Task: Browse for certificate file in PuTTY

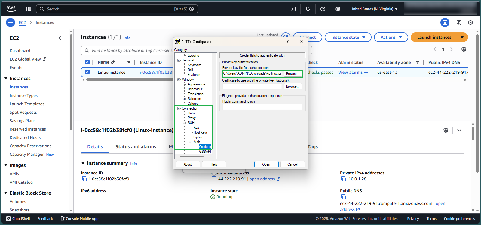Action: point(293,86)
